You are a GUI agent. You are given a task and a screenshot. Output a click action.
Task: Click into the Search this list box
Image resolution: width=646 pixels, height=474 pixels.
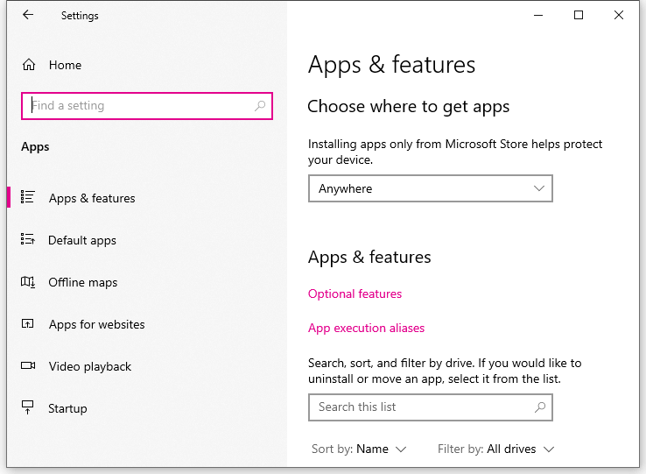(x=430, y=407)
